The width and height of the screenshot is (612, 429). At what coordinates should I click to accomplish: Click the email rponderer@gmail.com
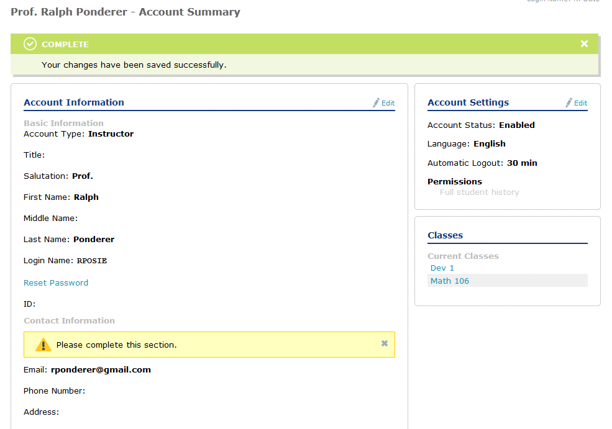click(x=101, y=369)
